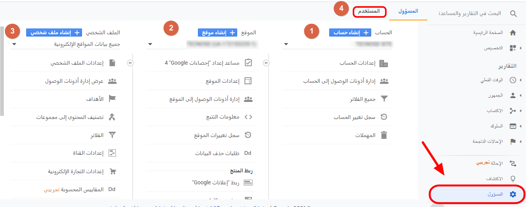Open الاكتشاف discover lightbulb icon

click(513, 179)
